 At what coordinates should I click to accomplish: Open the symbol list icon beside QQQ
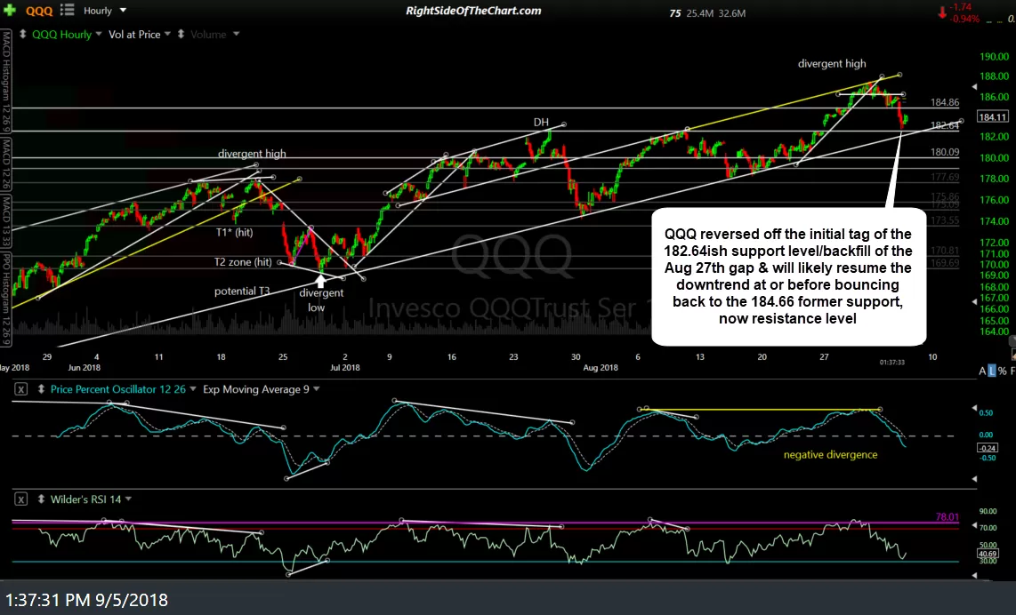tap(68, 11)
